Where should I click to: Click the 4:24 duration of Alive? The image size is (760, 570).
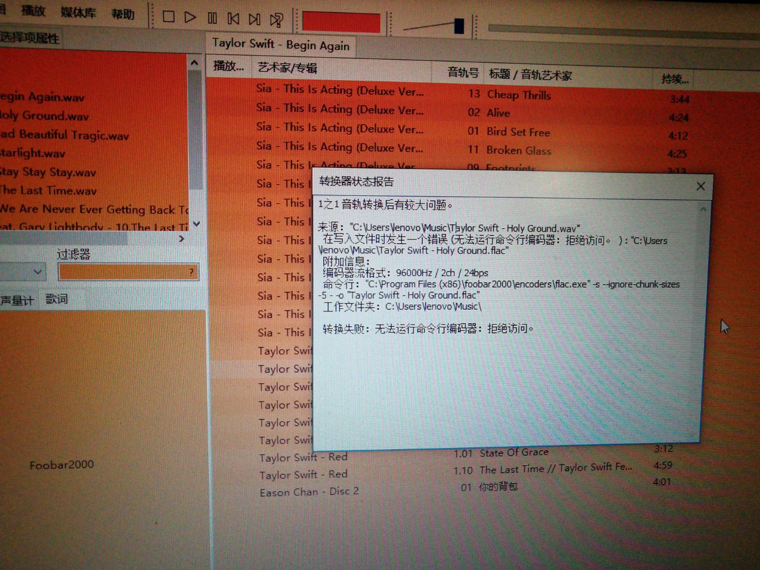(x=679, y=118)
